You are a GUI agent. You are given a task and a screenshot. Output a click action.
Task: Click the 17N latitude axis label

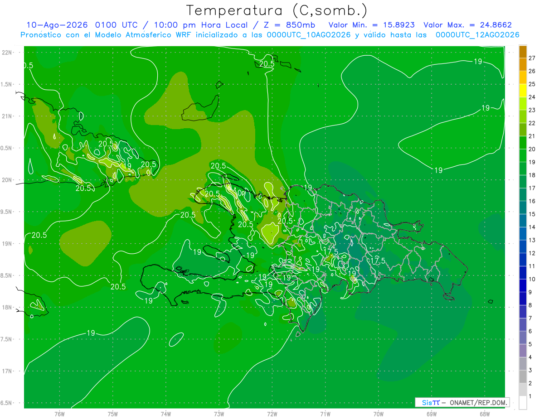(7, 371)
